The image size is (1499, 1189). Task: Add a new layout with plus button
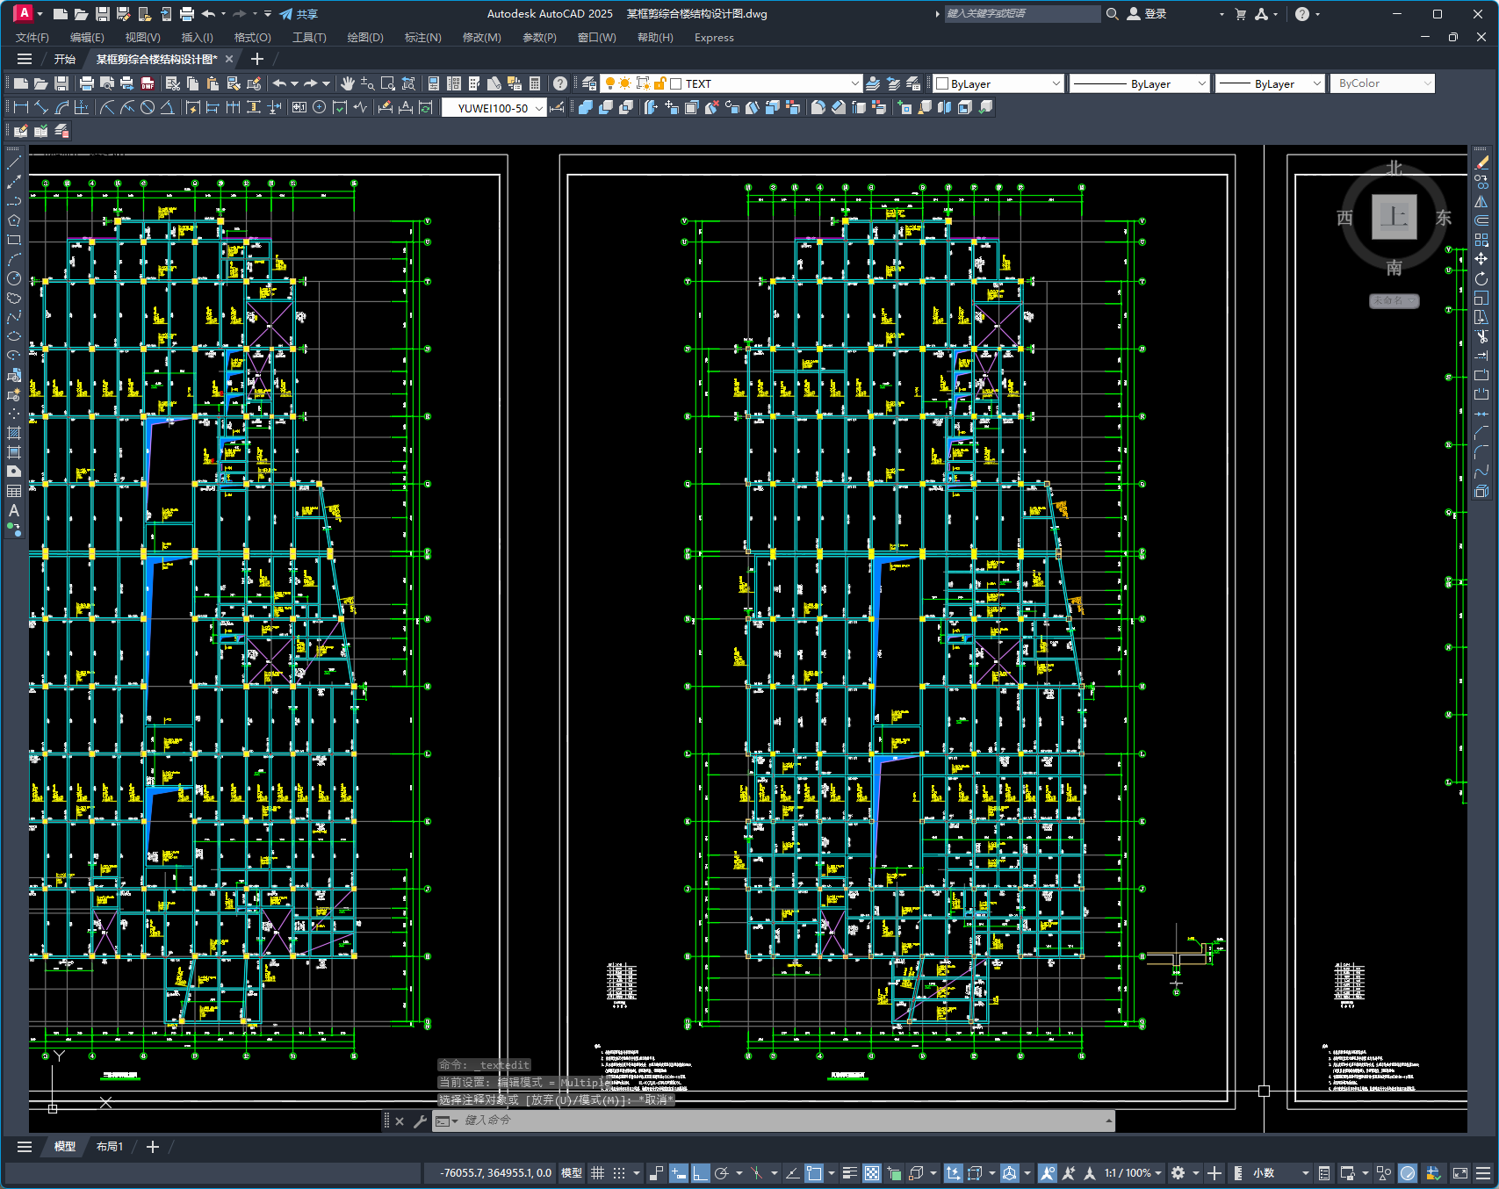point(152,1147)
